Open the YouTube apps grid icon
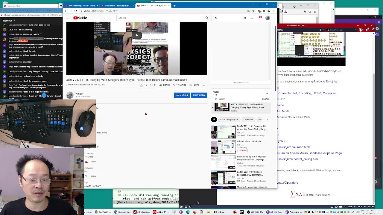The width and height of the screenshot is (383, 215). pyautogui.click(x=252, y=18)
